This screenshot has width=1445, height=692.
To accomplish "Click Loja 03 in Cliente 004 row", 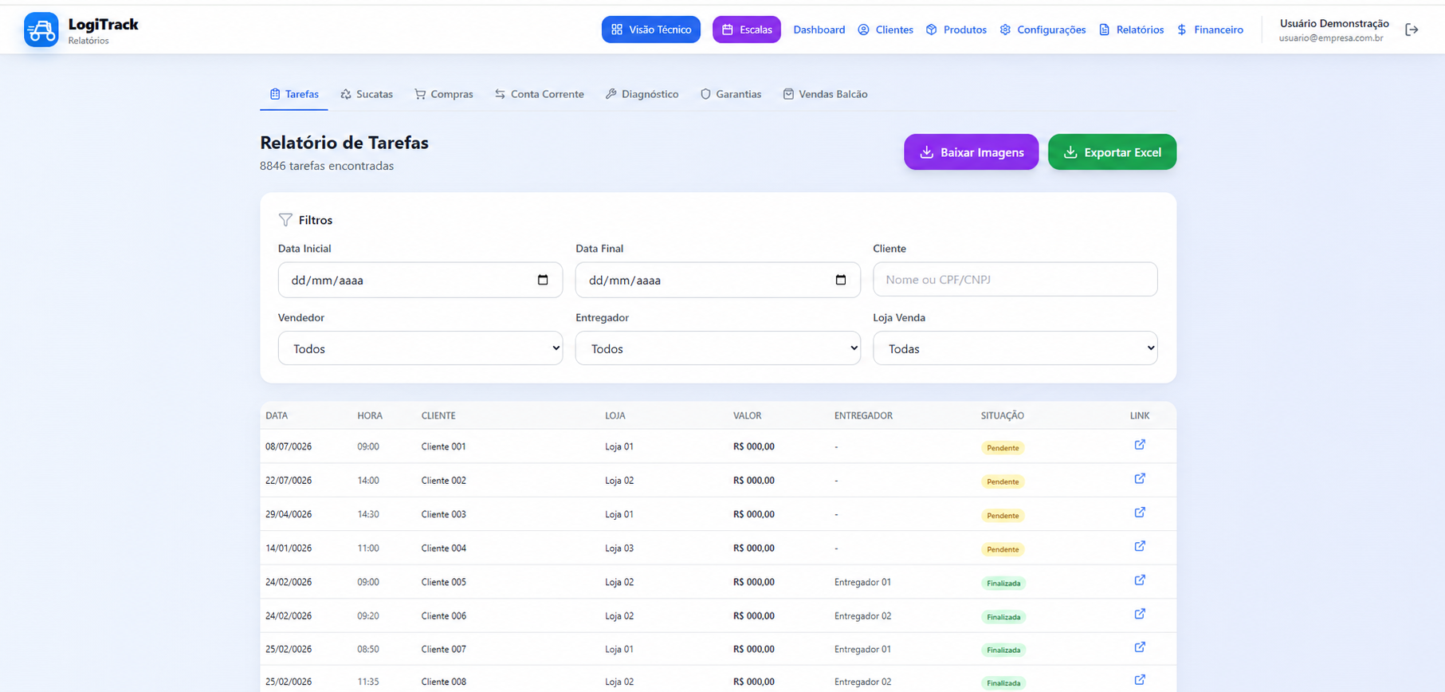I will pos(619,548).
